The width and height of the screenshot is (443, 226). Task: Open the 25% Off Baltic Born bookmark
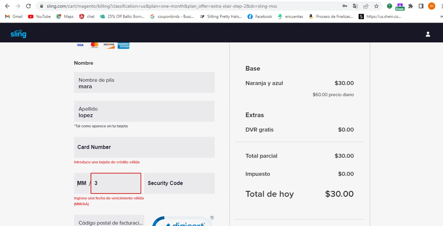[x=122, y=16]
